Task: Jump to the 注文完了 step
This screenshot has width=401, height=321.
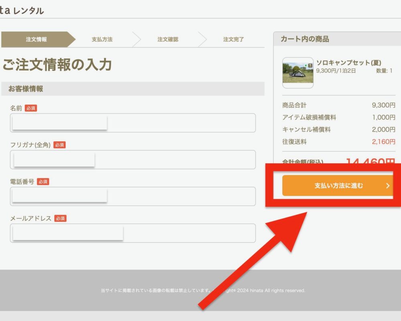Action: click(x=233, y=39)
